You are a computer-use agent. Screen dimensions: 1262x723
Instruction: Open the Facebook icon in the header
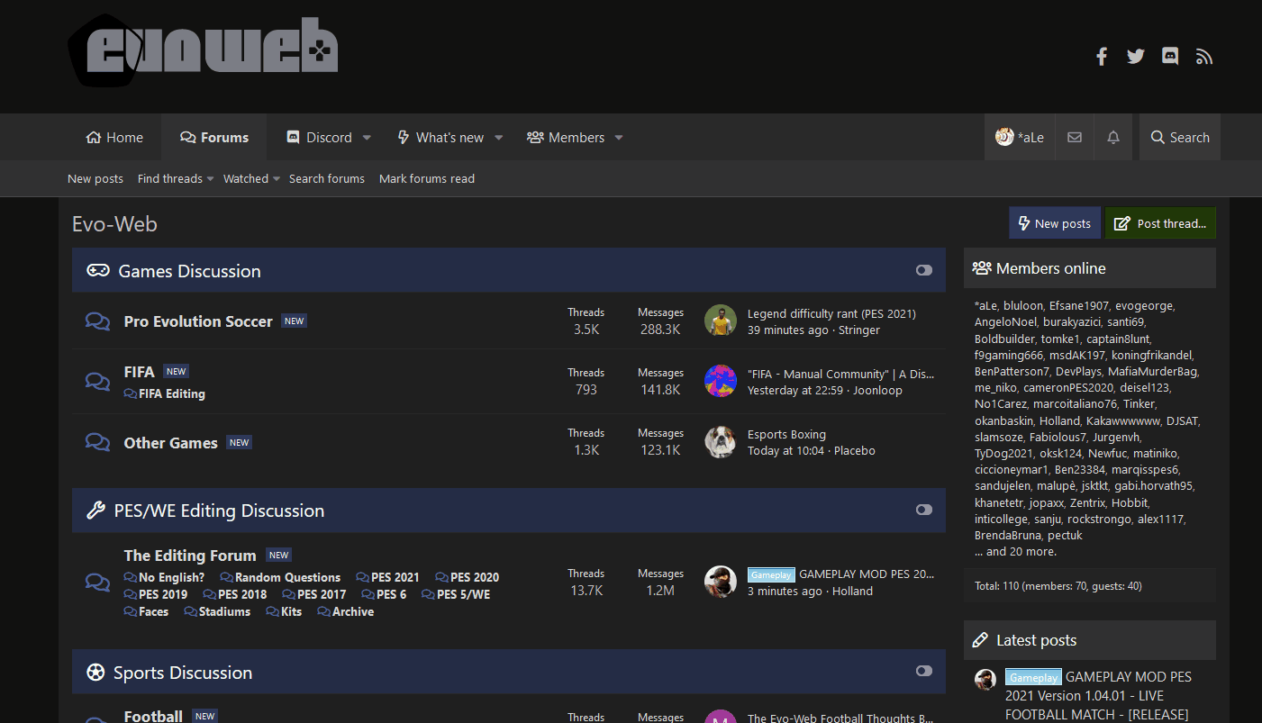click(x=1101, y=57)
